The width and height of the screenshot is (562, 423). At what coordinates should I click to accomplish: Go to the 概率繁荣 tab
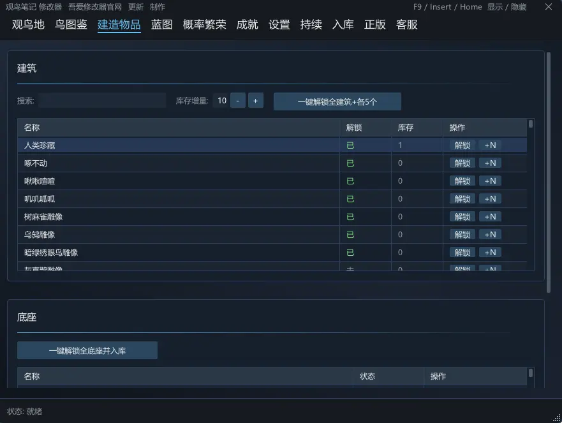(x=204, y=24)
